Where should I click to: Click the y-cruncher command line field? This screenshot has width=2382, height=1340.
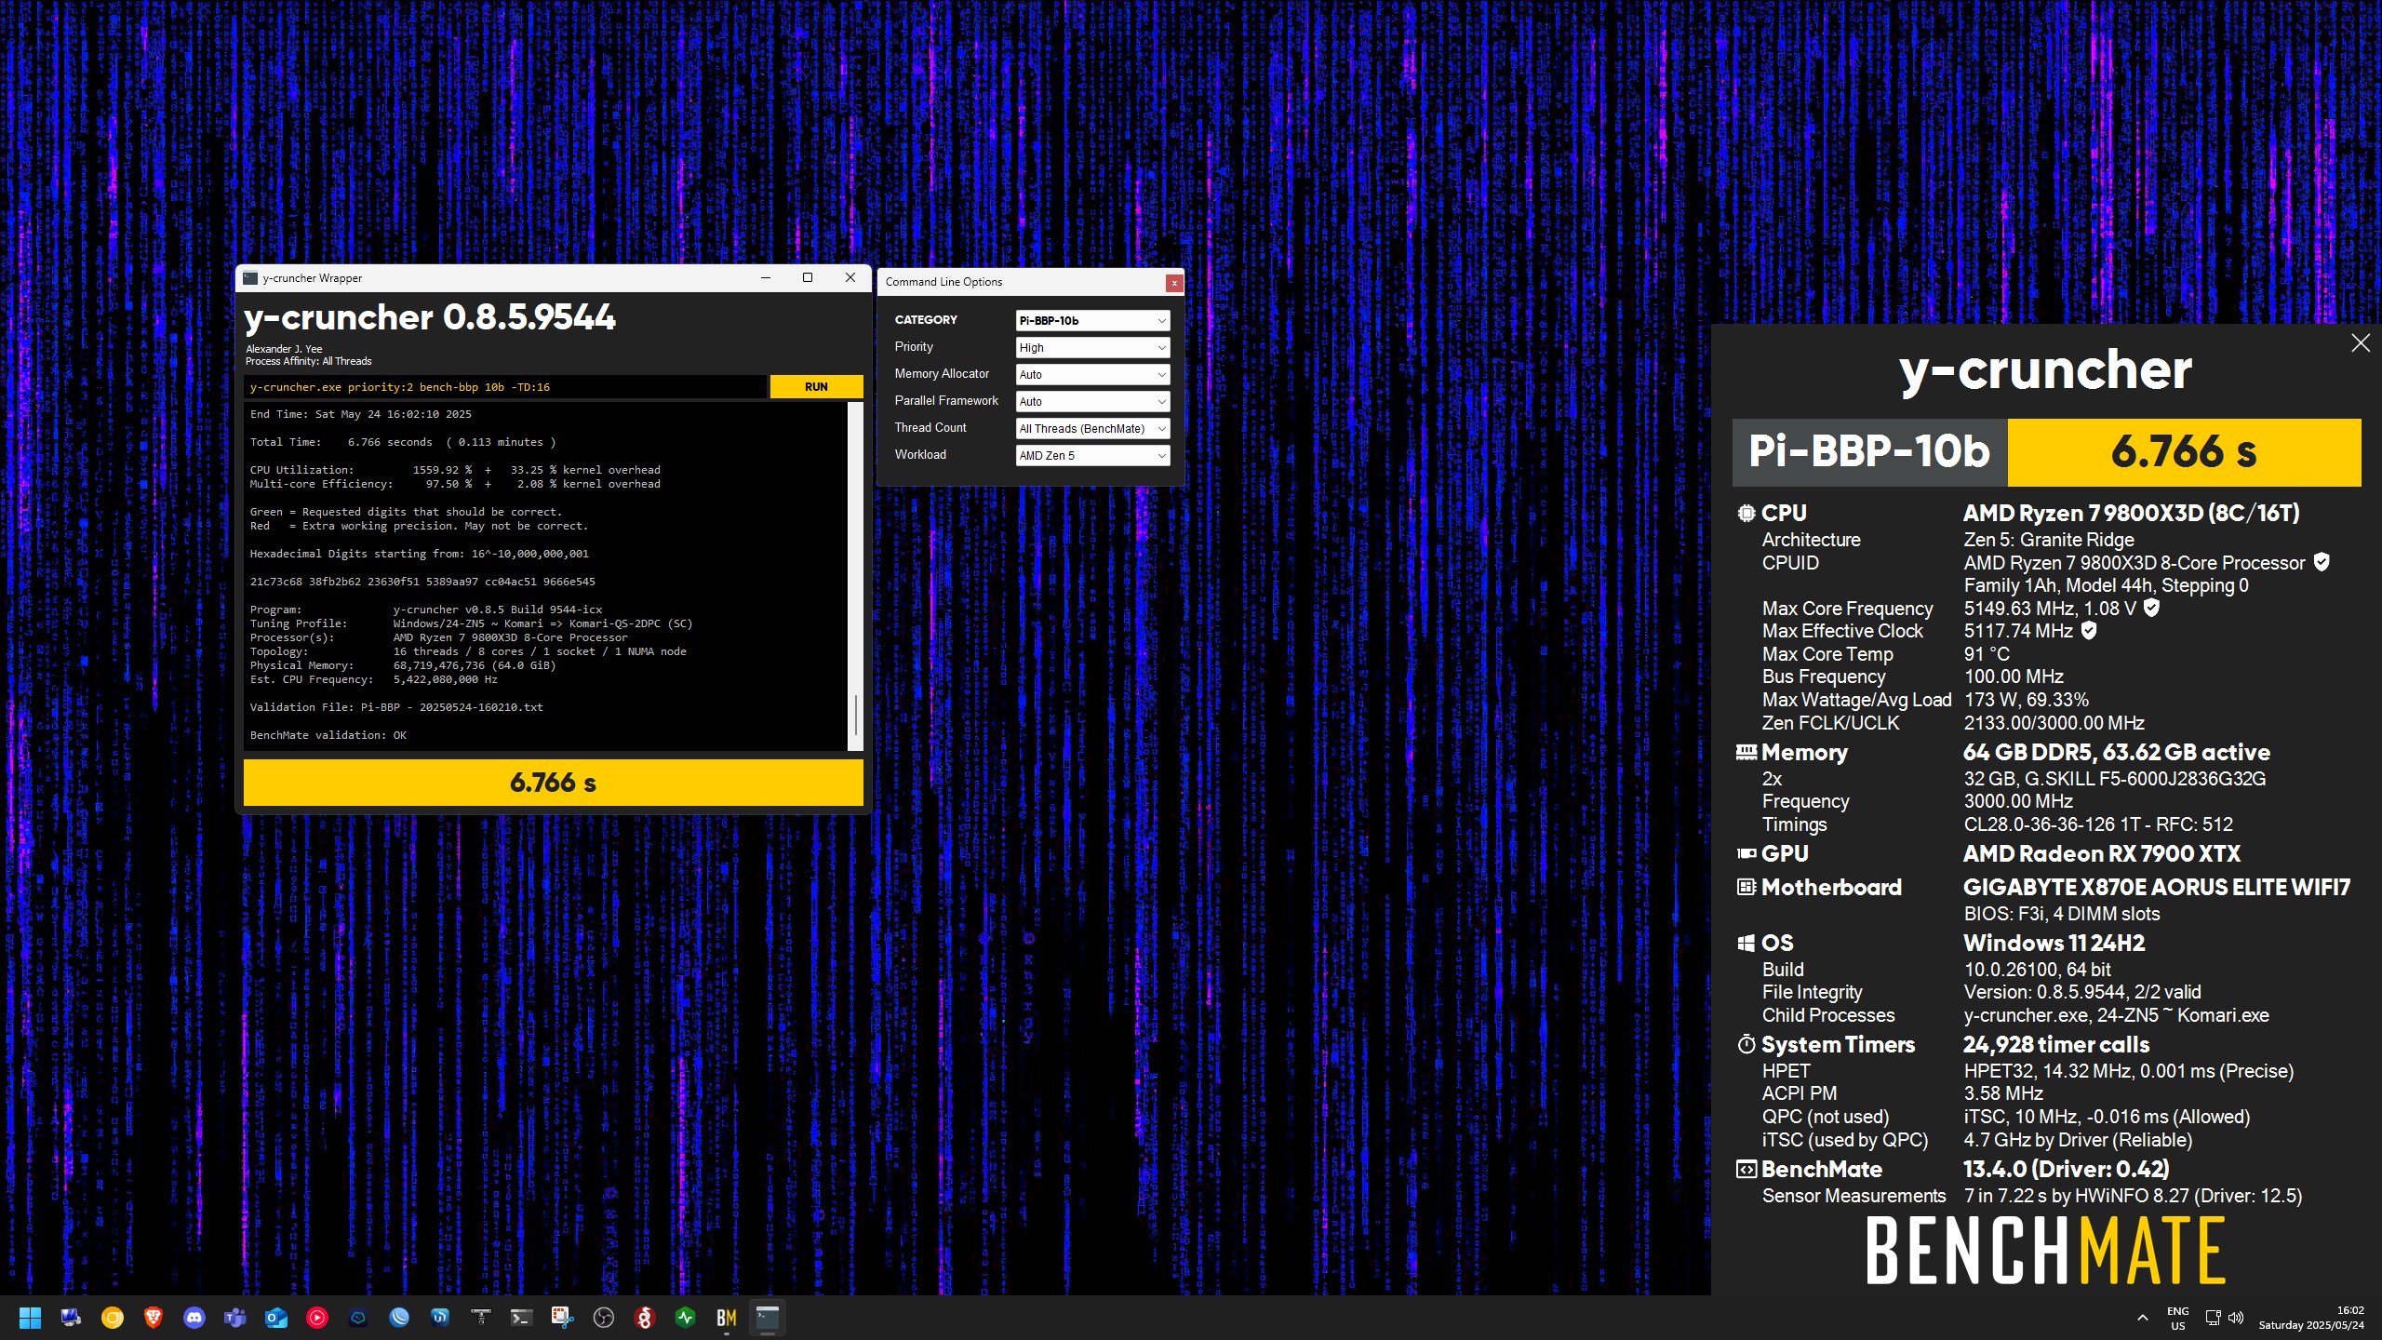pyautogui.click(x=505, y=387)
